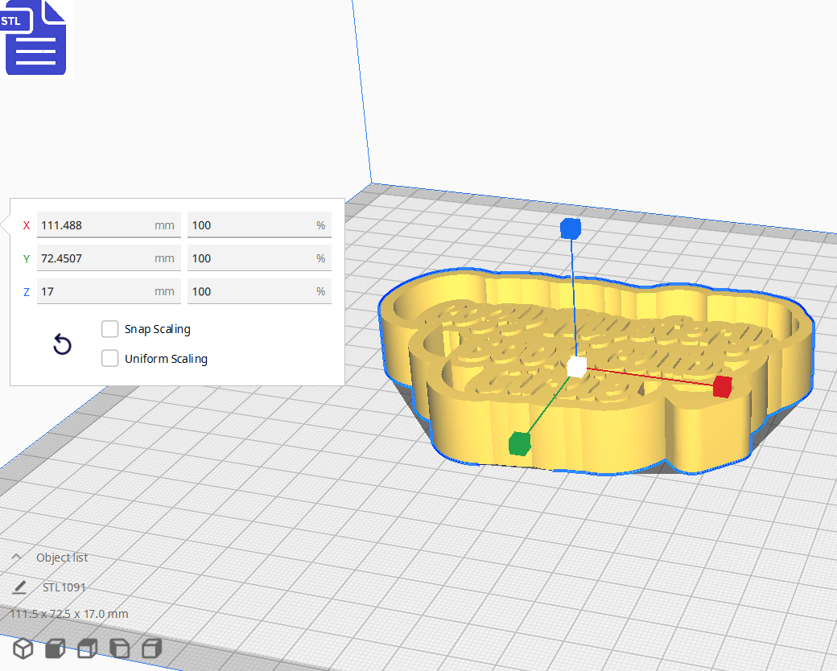Select the STL1091 object name in the list

64,587
